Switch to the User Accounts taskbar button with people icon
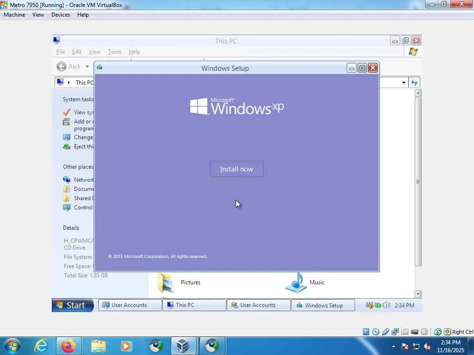The width and height of the screenshot is (474, 355). point(259,305)
